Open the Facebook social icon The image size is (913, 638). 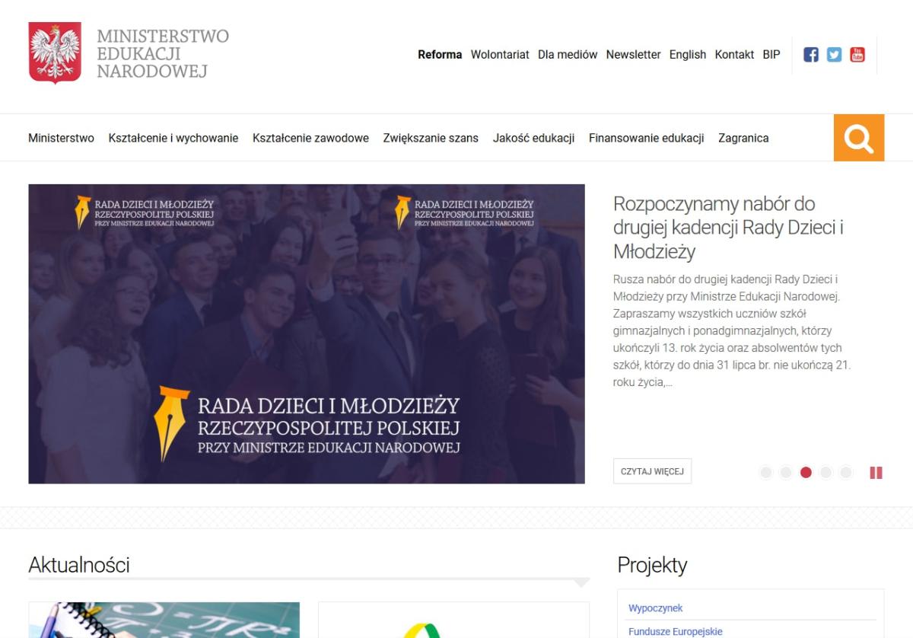pyautogui.click(x=811, y=55)
